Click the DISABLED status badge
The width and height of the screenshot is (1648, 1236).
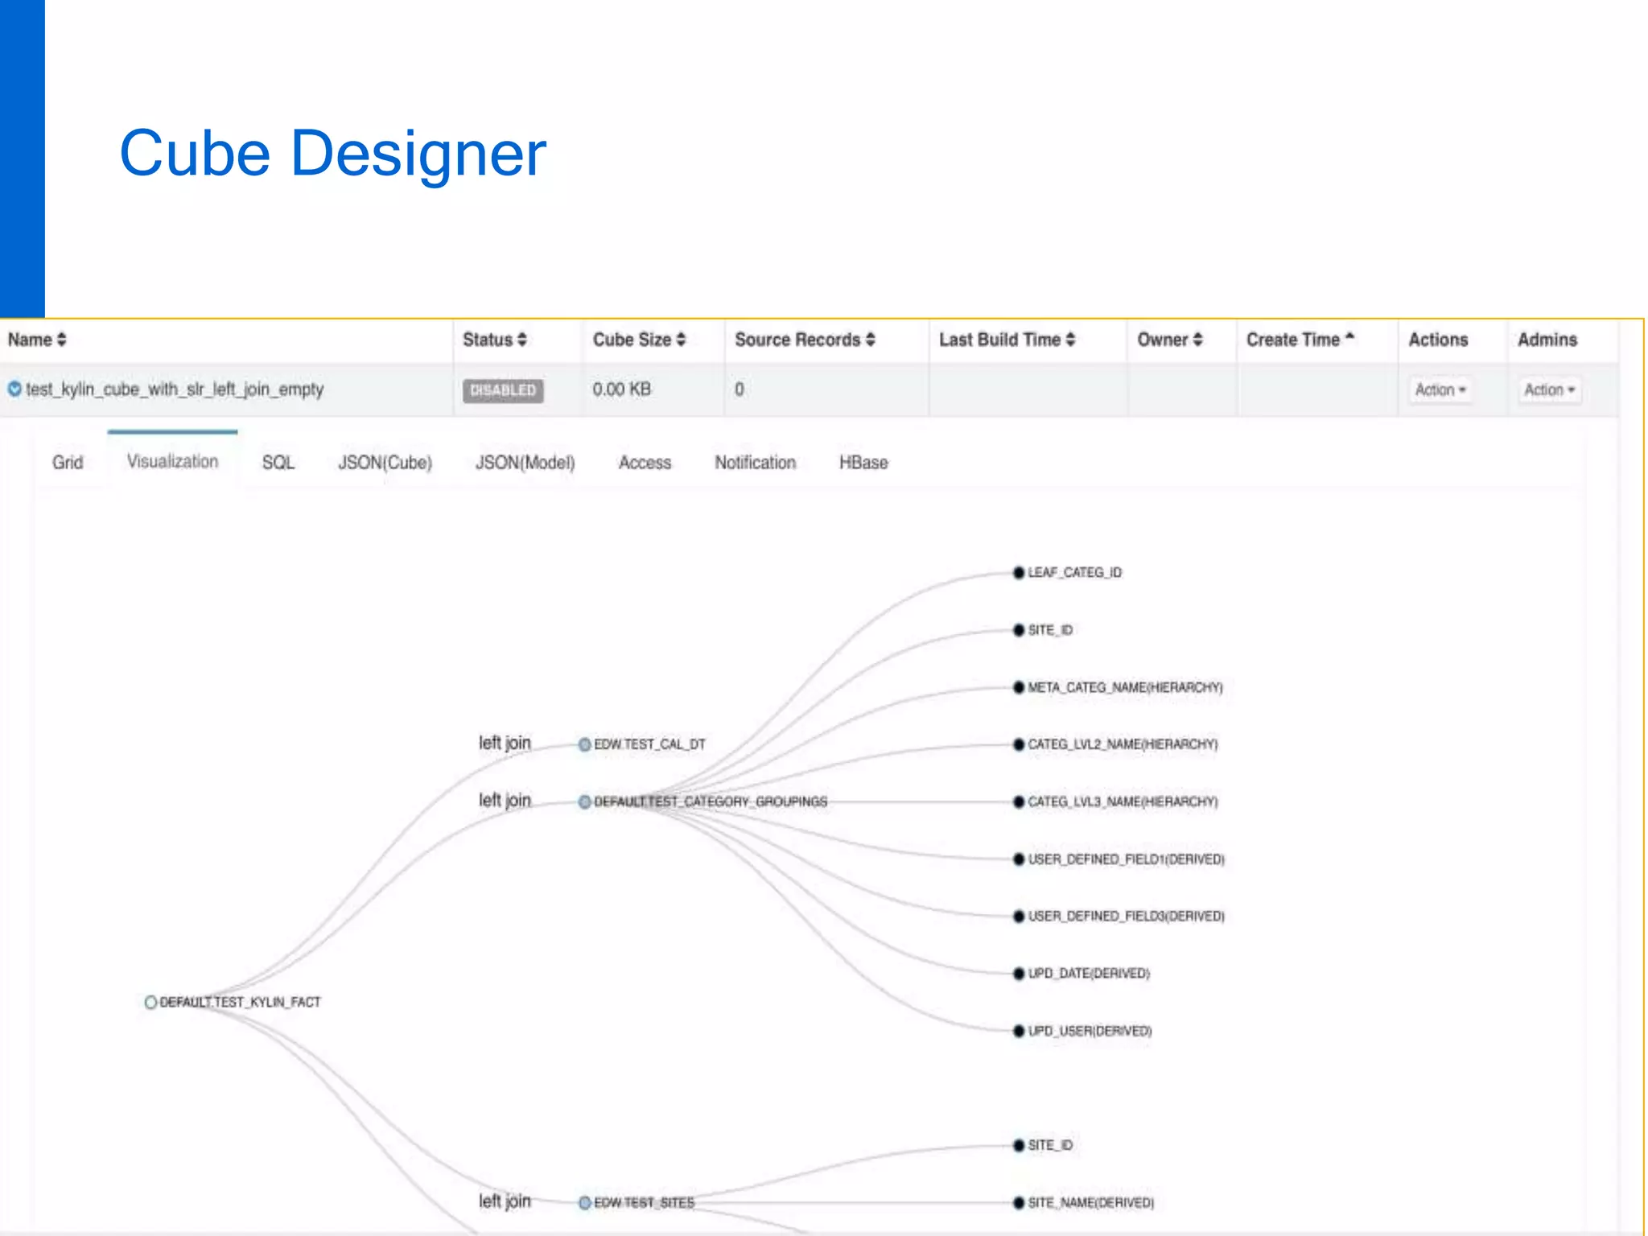pos(503,390)
